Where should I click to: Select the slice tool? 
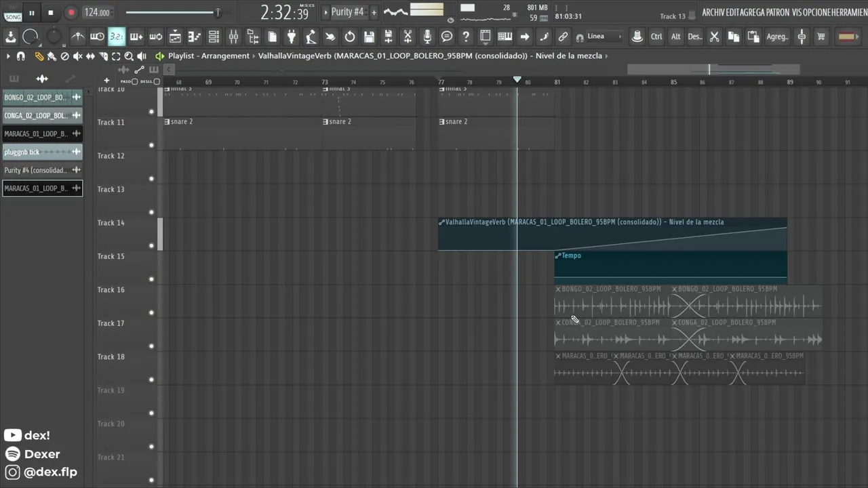point(103,56)
